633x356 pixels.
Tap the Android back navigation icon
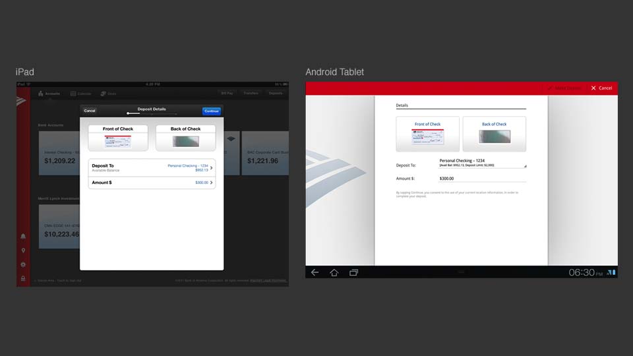coord(315,272)
